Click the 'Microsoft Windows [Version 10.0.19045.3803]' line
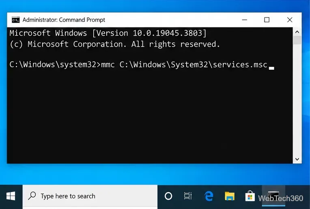The height and width of the screenshot is (209, 310). (108, 33)
